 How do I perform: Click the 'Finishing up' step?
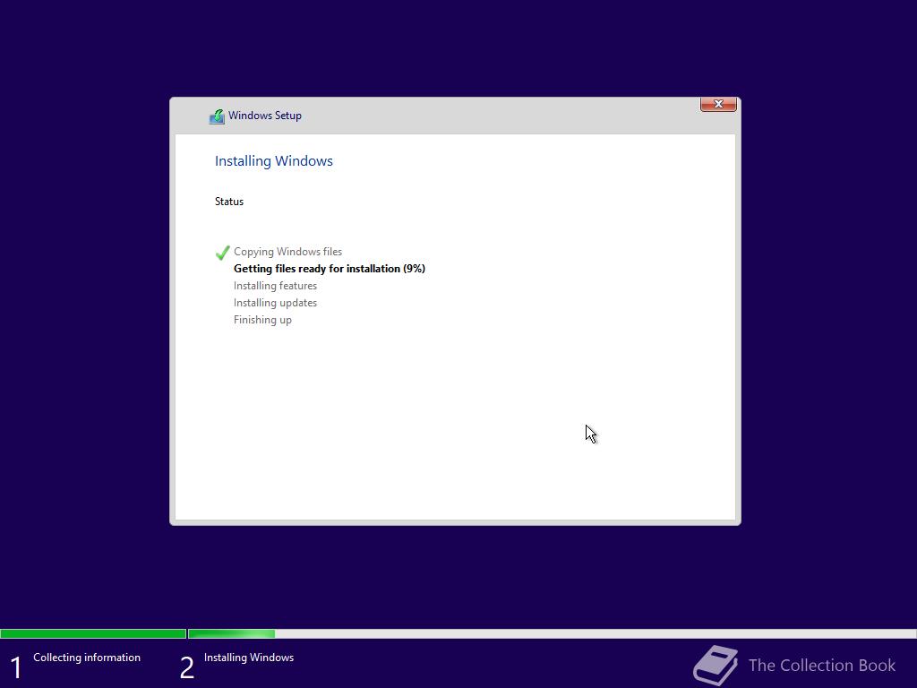[x=262, y=320]
